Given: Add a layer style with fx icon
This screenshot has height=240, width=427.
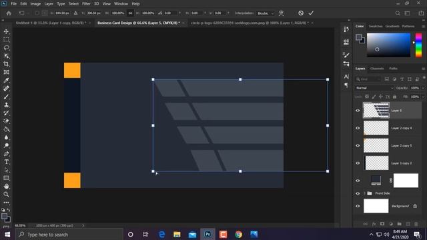Looking at the screenshot, I should [374, 224].
